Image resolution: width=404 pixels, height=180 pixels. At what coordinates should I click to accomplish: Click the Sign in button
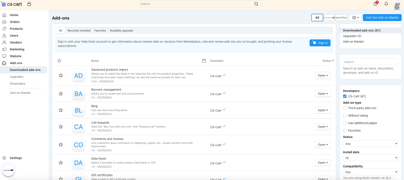click(x=320, y=43)
